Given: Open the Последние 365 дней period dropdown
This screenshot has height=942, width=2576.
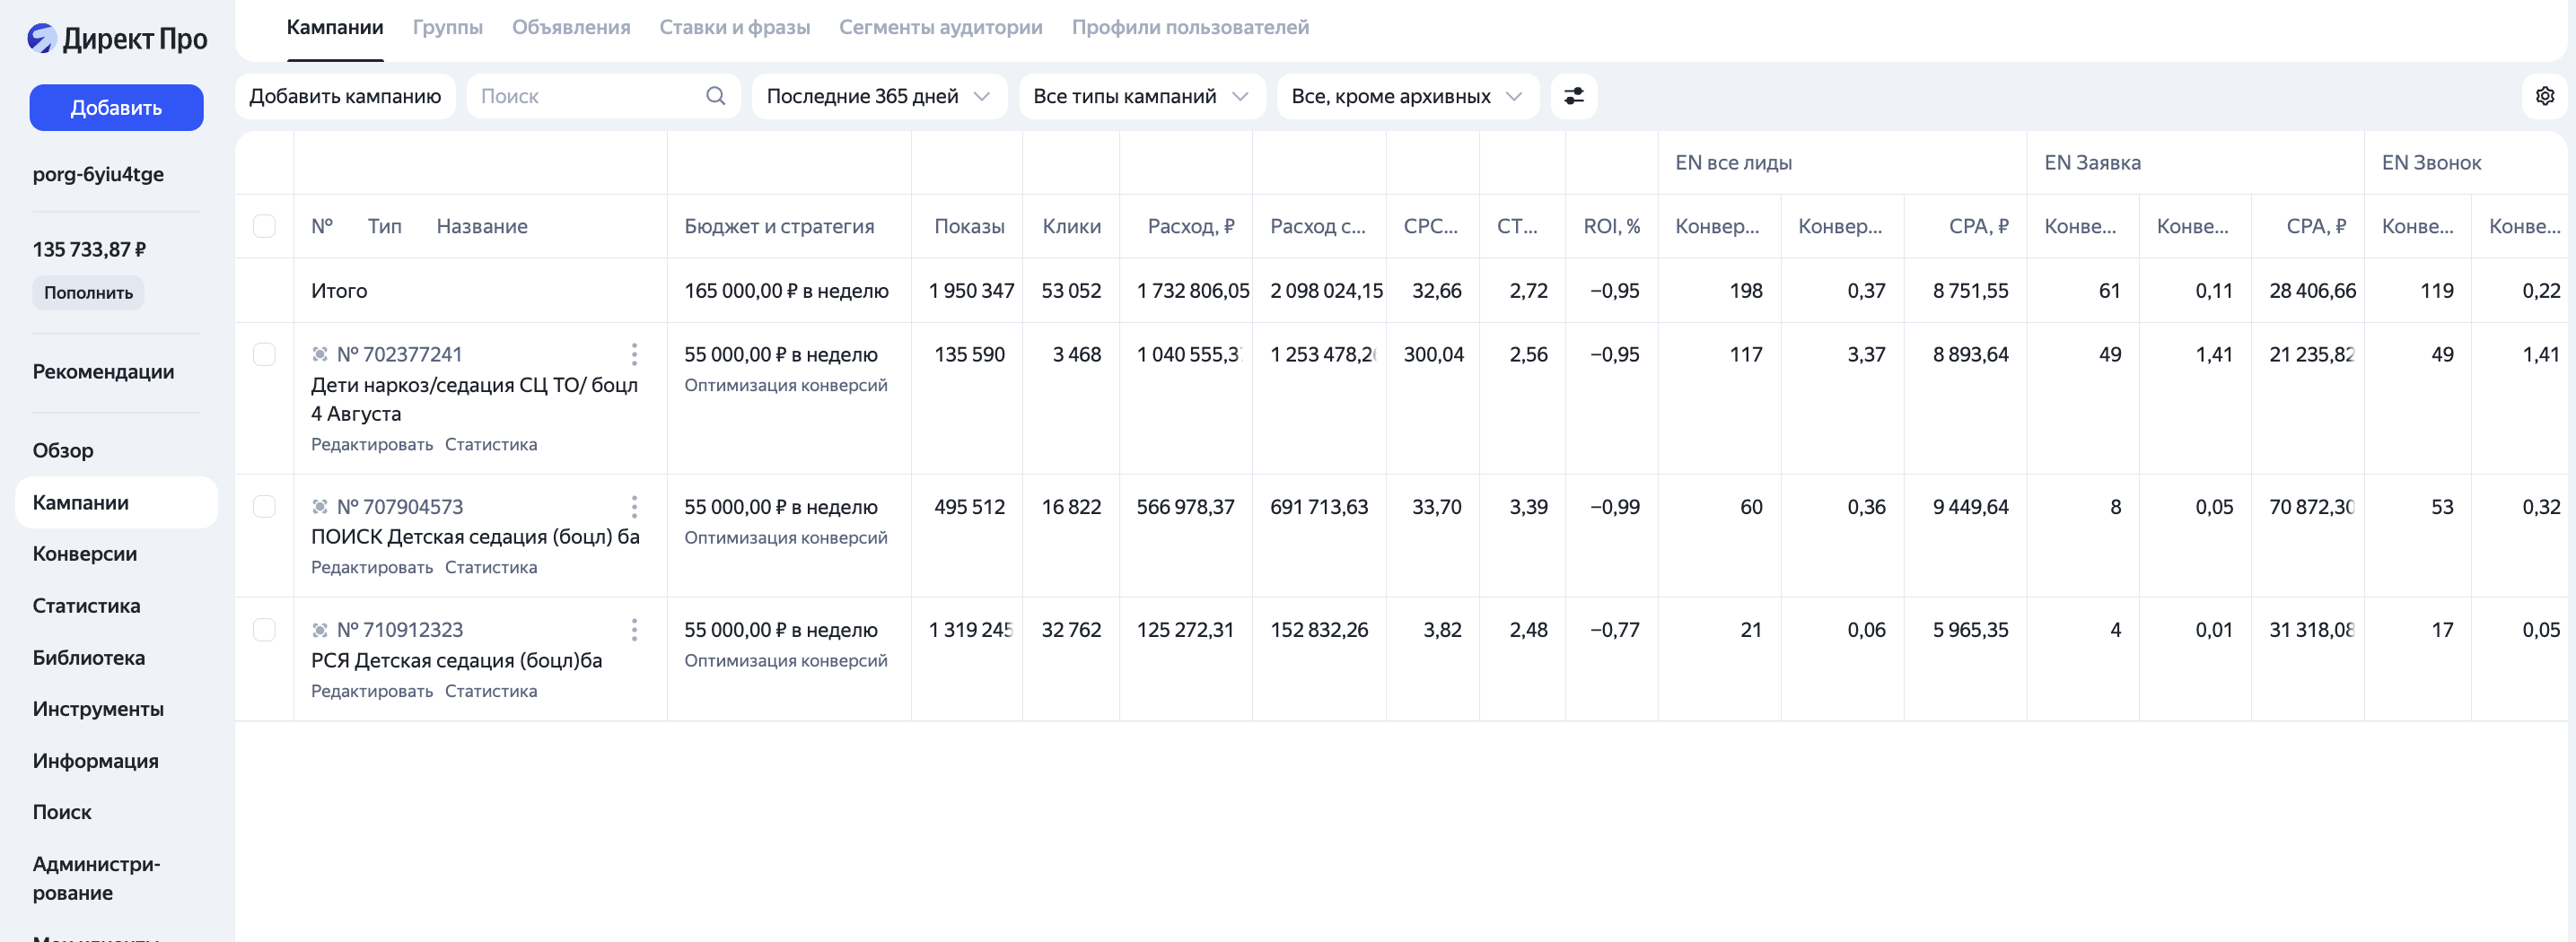Looking at the screenshot, I should click(879, 96).
